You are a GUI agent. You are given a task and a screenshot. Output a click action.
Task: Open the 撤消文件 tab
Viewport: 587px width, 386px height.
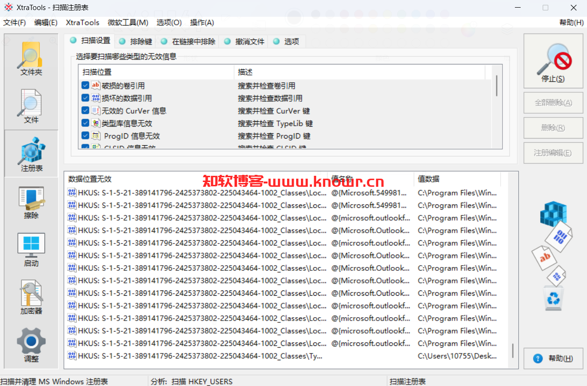point(244,42)
